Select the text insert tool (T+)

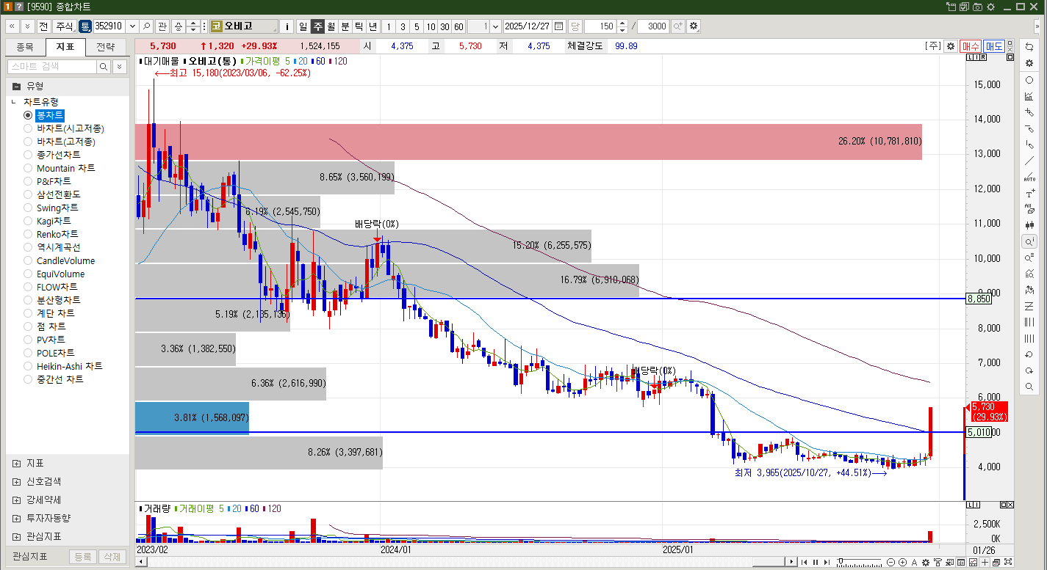click(1029, 194)
